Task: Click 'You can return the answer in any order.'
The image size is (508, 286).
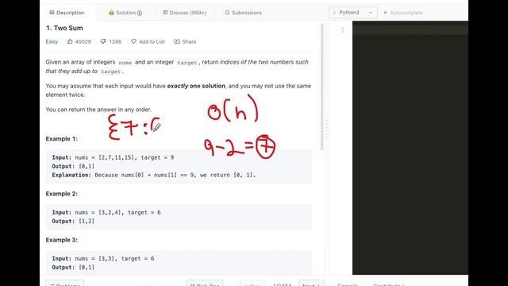Action: (x=98, y=110)
